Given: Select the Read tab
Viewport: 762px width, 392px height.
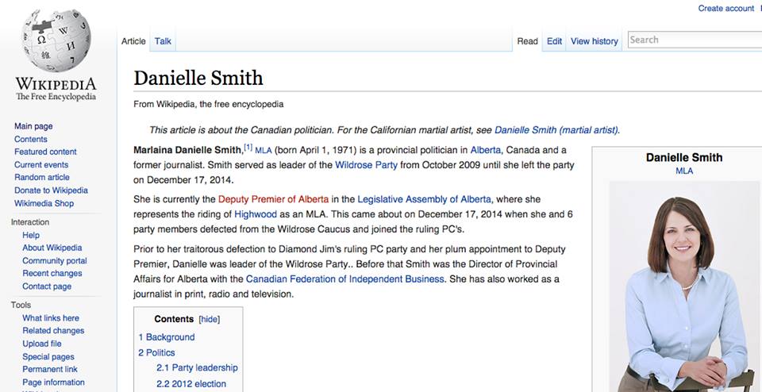Looking at the screenshot, I should (x=527, y=41).
